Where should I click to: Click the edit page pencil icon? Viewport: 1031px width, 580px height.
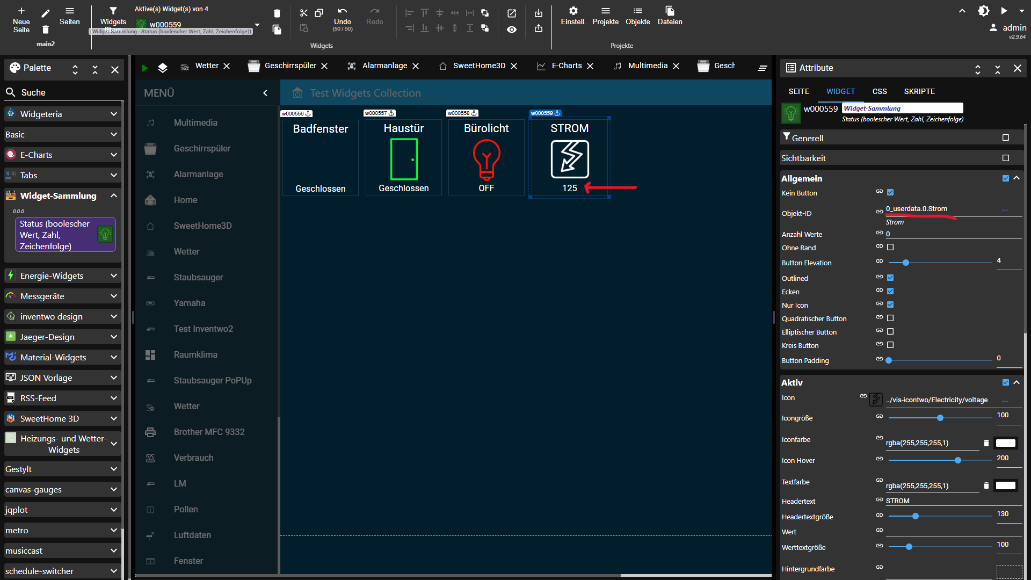coord(46,13)
